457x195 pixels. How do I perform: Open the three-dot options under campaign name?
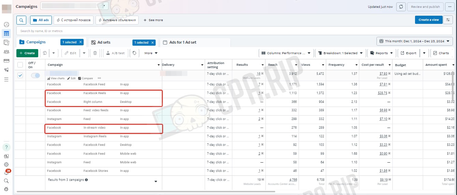[99, 78]
